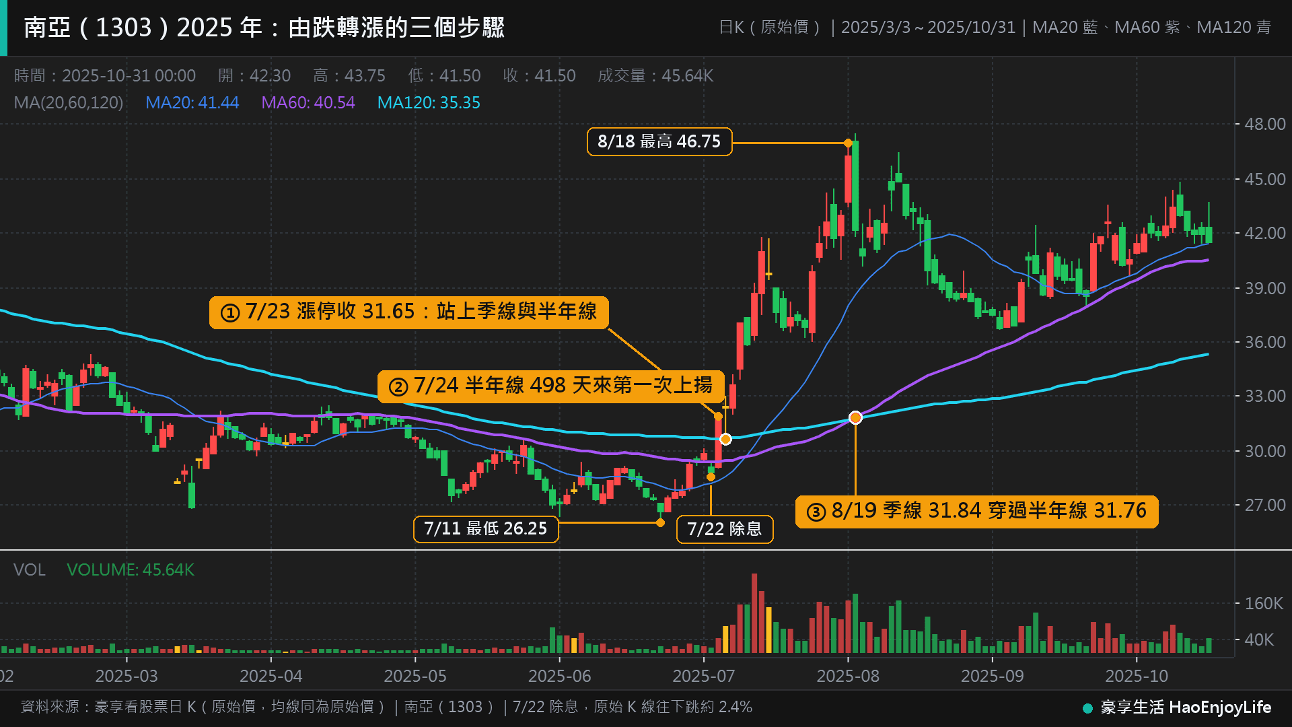
Task: Click the 2025-08 date axis label
Action: pos(848,676)
